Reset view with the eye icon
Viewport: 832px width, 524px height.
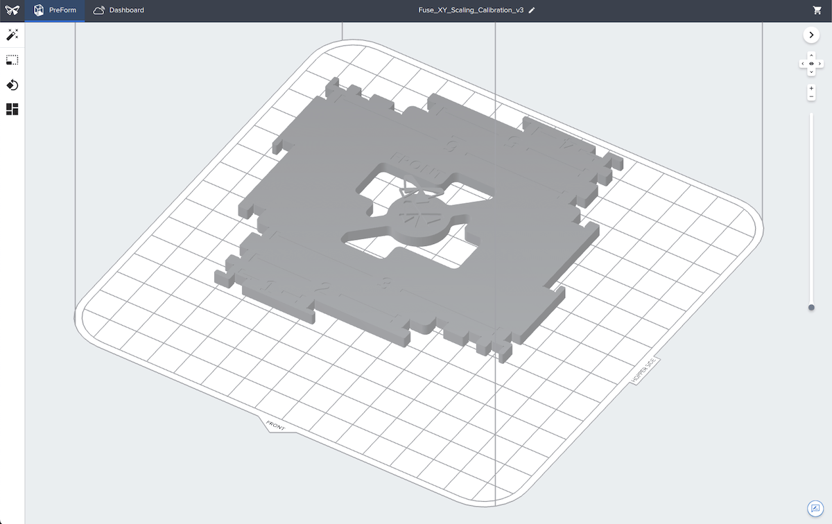(811, 64)
